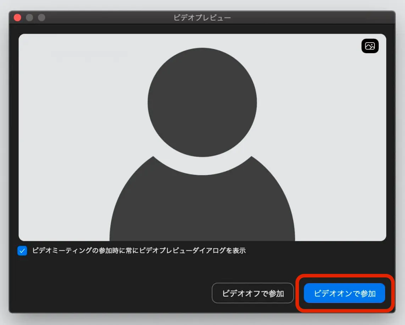
Task: Click the ビデオプレビュー window title text
Action: point(202,18)
